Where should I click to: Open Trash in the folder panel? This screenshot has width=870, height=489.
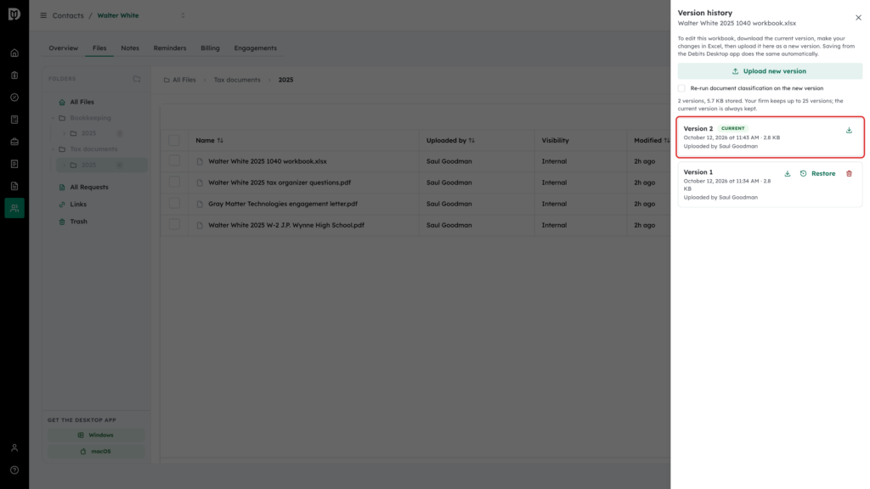[78, 222]
